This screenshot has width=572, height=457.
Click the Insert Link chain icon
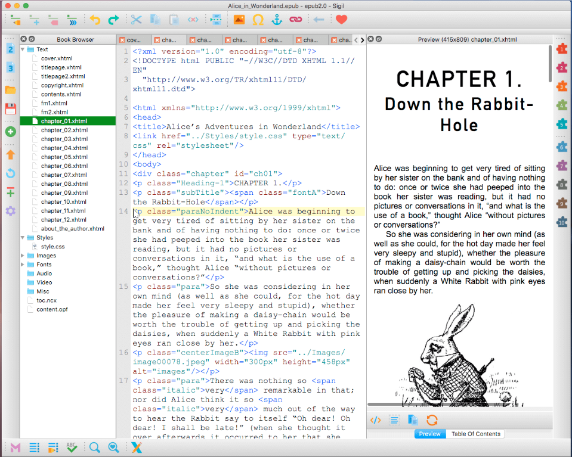pyautogui.click(x=296, y=20)
